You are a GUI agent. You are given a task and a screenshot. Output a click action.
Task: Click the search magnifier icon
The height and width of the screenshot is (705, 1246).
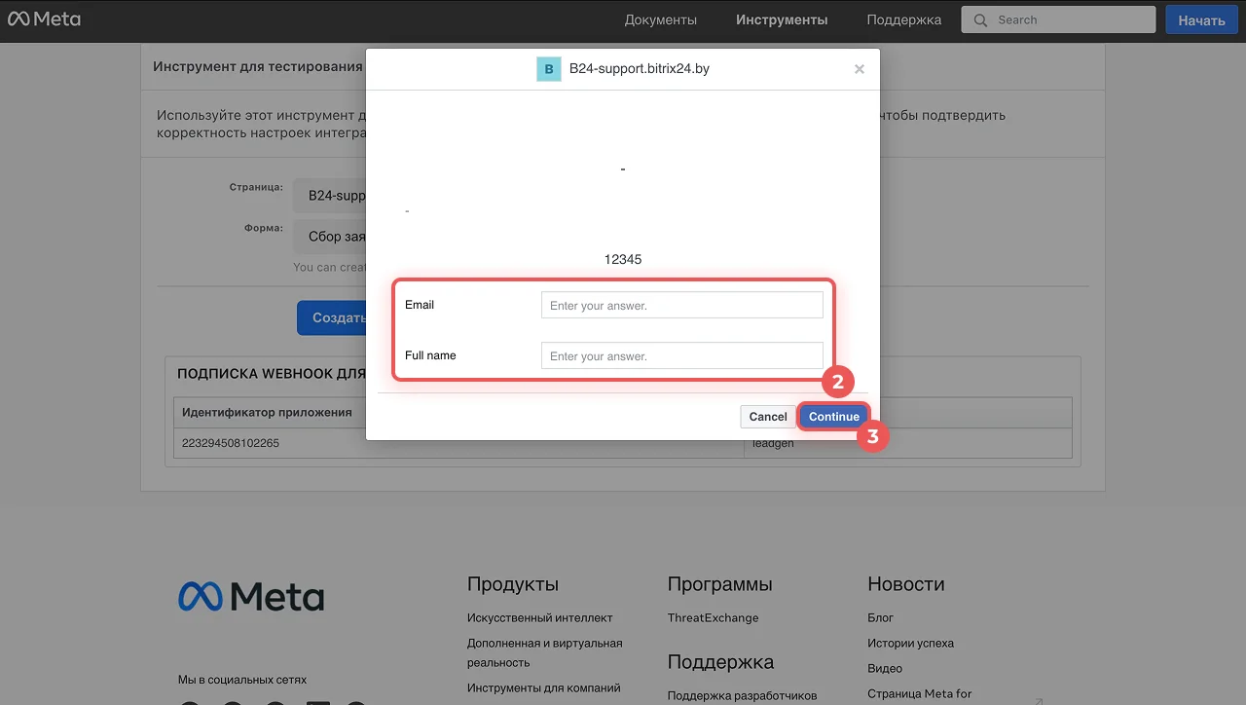(980, 20)
